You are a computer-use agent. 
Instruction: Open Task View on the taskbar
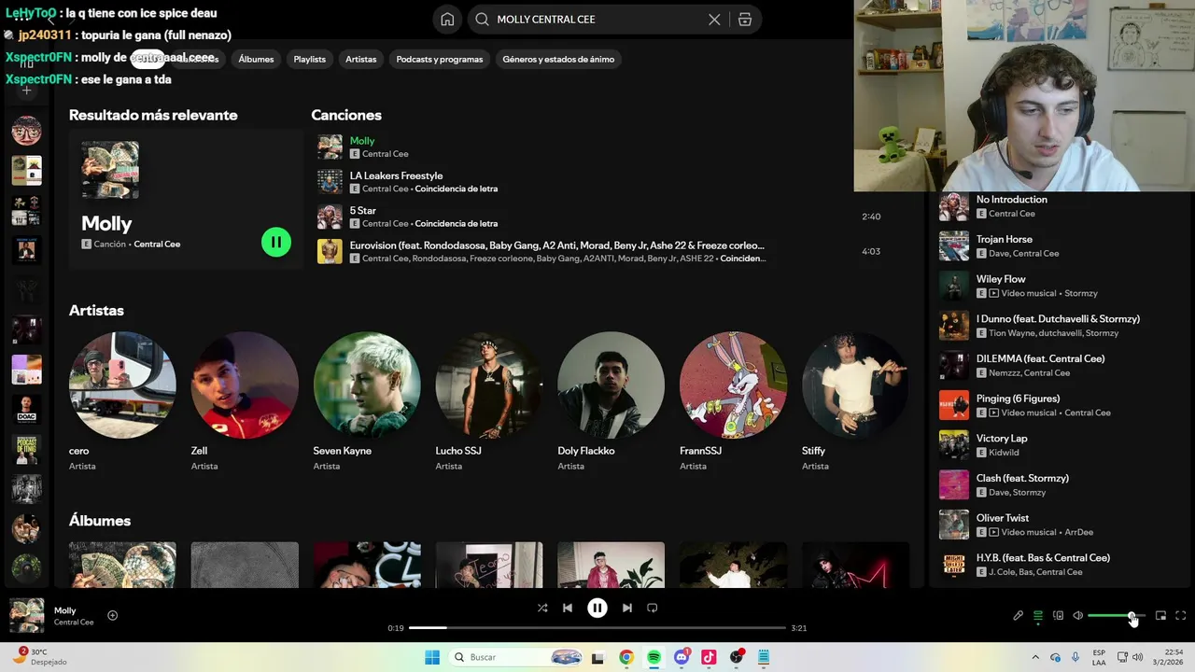click(598, 657)
